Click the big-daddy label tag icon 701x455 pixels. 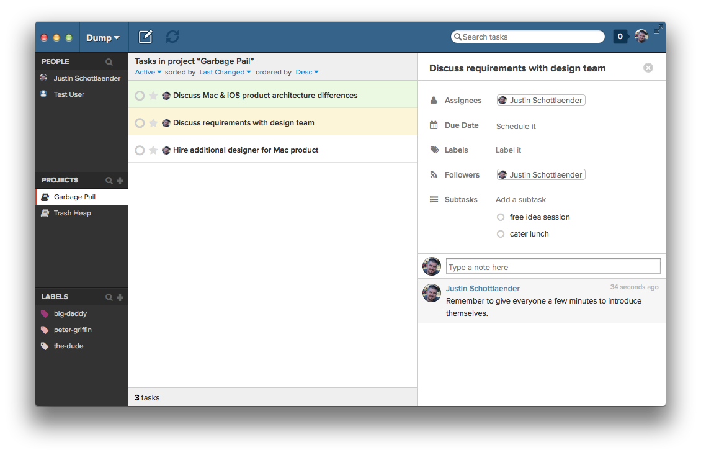tap(45, 313)
